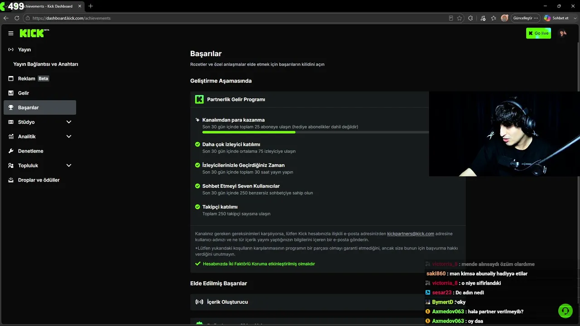Click the Daha çok izleyici katılımı checkmark

[x=198, y=144]
